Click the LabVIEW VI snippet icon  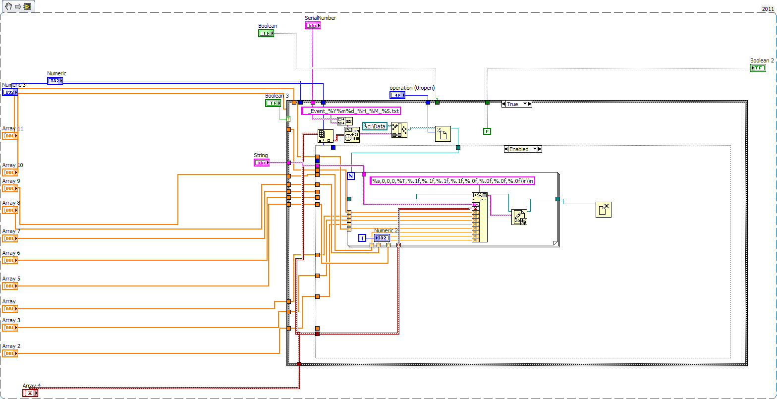[27, 6]
